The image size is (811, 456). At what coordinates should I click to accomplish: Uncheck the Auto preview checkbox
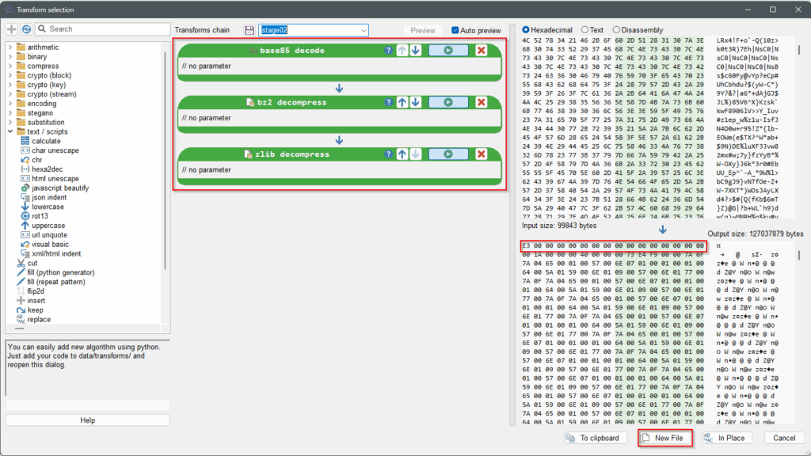tap(455, 30)
